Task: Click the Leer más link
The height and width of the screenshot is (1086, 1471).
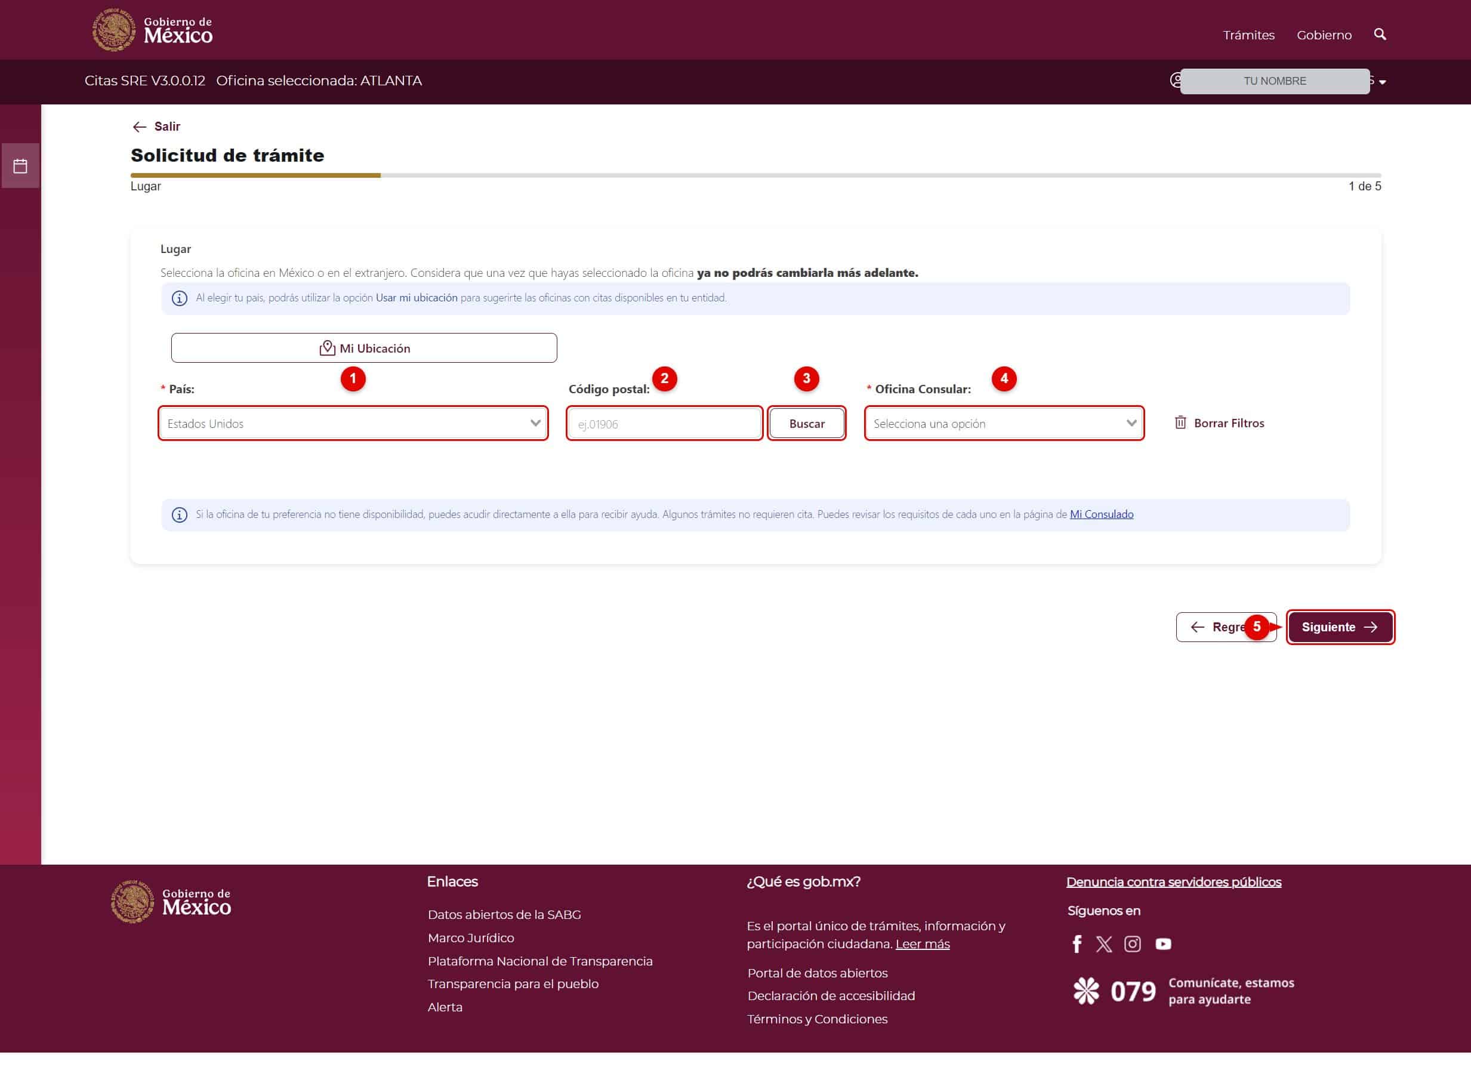Action: (x=922, y=943)
